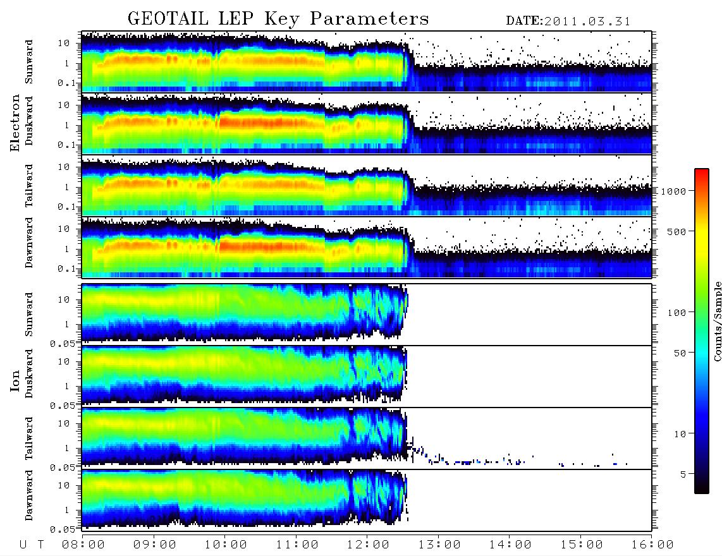Select the Electron "Duskward" panel label
Image resolution: width=722 pixels, height=556 pixels.
28,121
